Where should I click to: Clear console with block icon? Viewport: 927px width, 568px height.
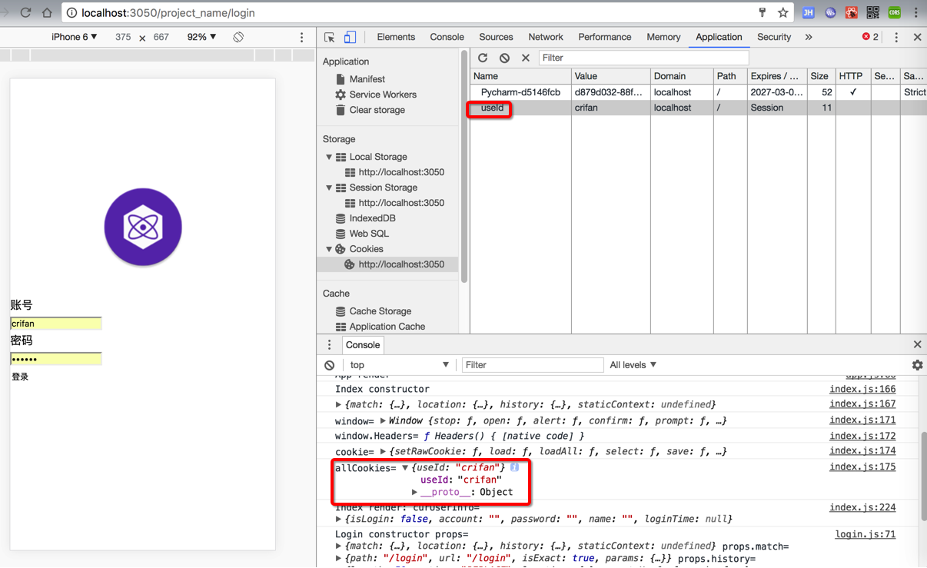click(329, 365)
